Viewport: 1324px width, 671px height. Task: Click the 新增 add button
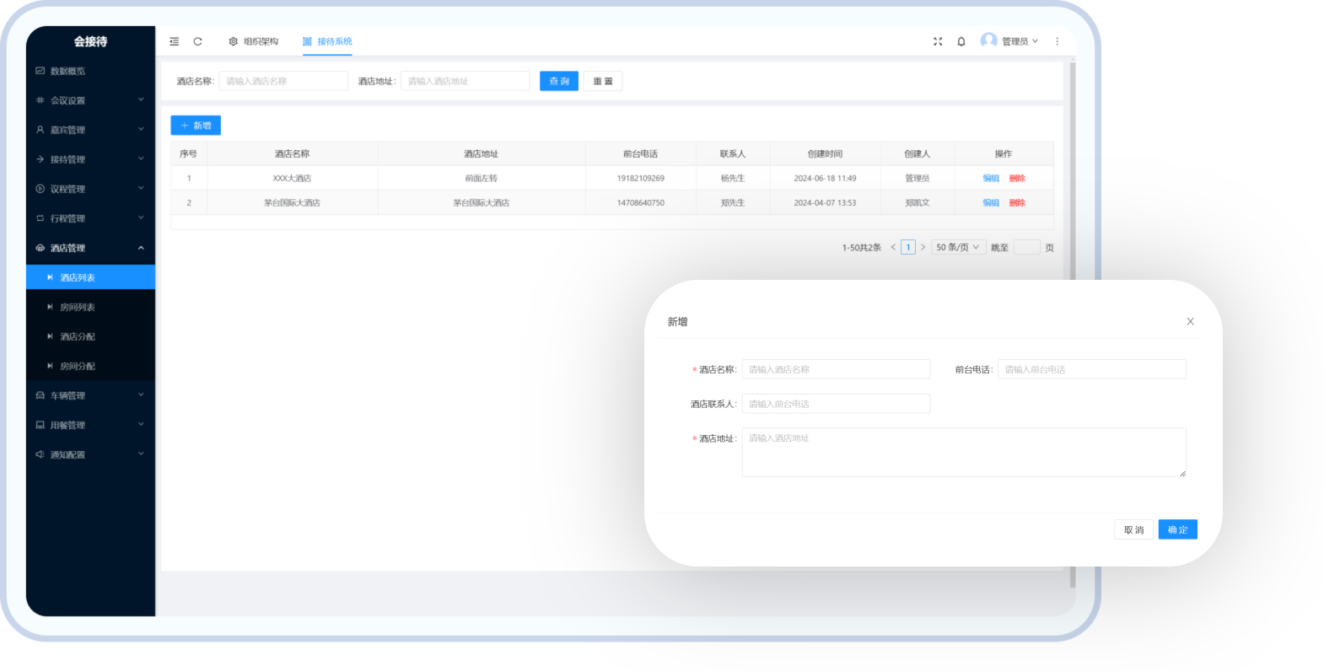pyautogui.click(x=196, y=126)
